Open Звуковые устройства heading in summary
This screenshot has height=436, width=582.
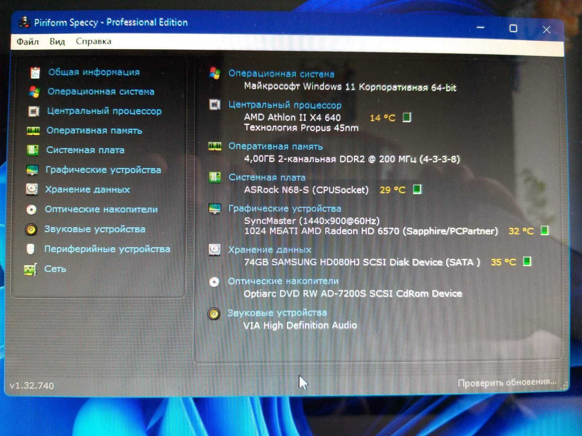[277, 312]
